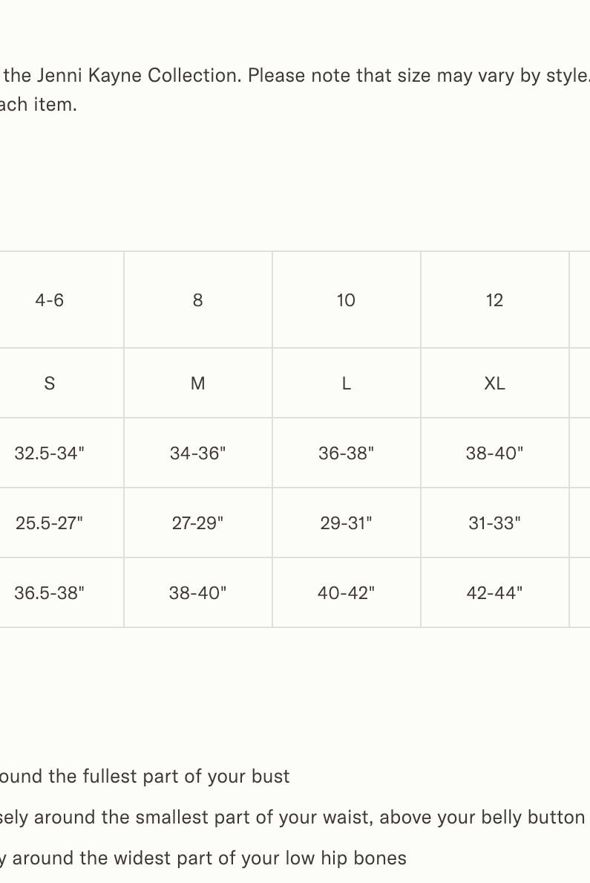Select the 42-44" measurement cell
590x883 pixels.
[x=494, y=593]
